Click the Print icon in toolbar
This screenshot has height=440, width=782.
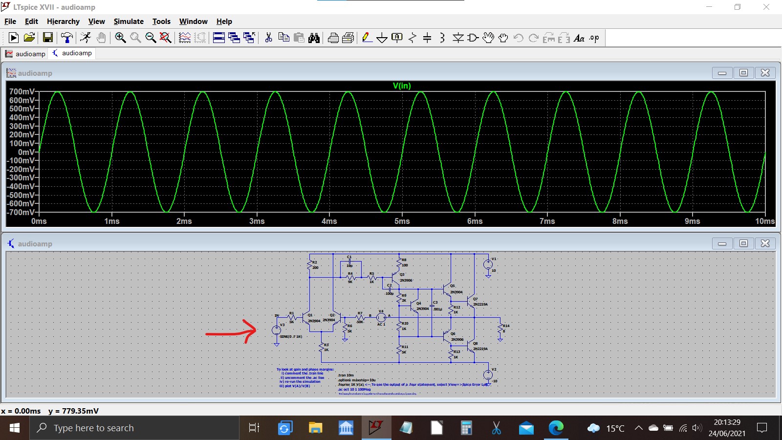coord(333,38)
